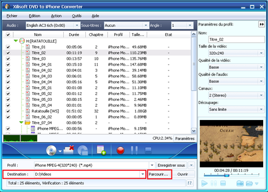Click the Parcourir... button

159,174
